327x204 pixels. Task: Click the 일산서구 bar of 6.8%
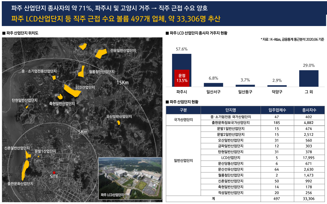pyautogui.click(x=213, y=85)
